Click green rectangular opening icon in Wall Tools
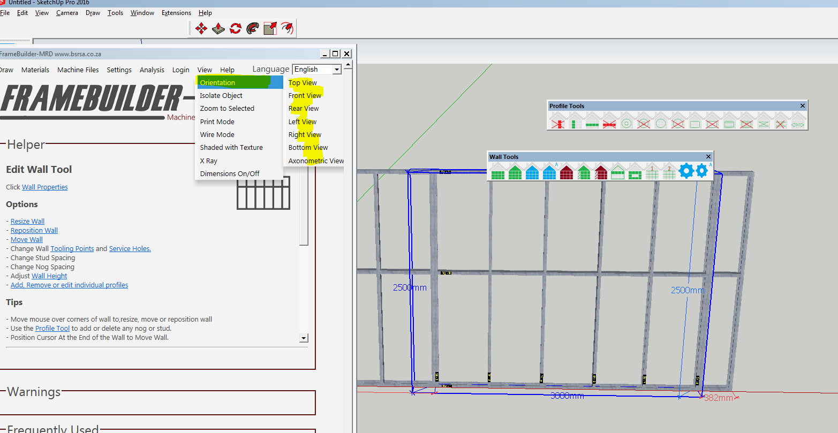 (635, 171)
